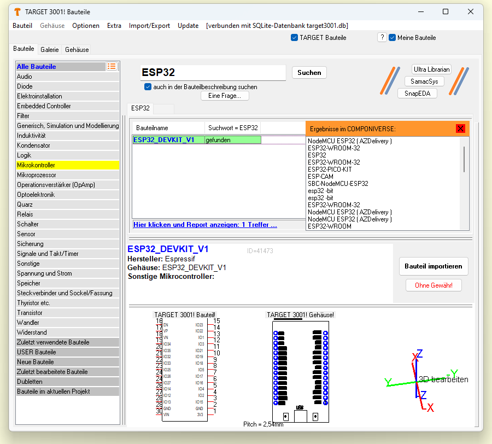Open the TARGET 3001! Gehäuse footprint preview
This screenshot has height=444, width=492.
[x=301, y=371]
